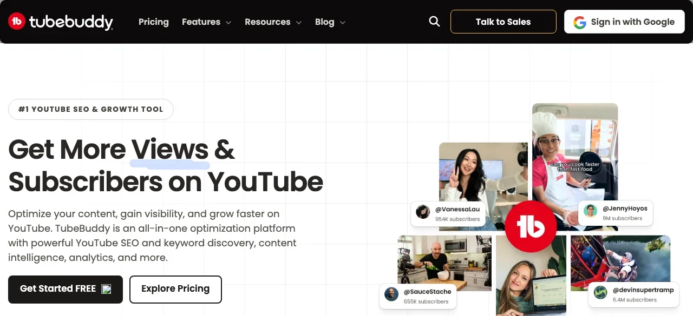Screen dimensions: 693x316
Task: Open the Pricing nav item
Action: click(x=154, y=22)
